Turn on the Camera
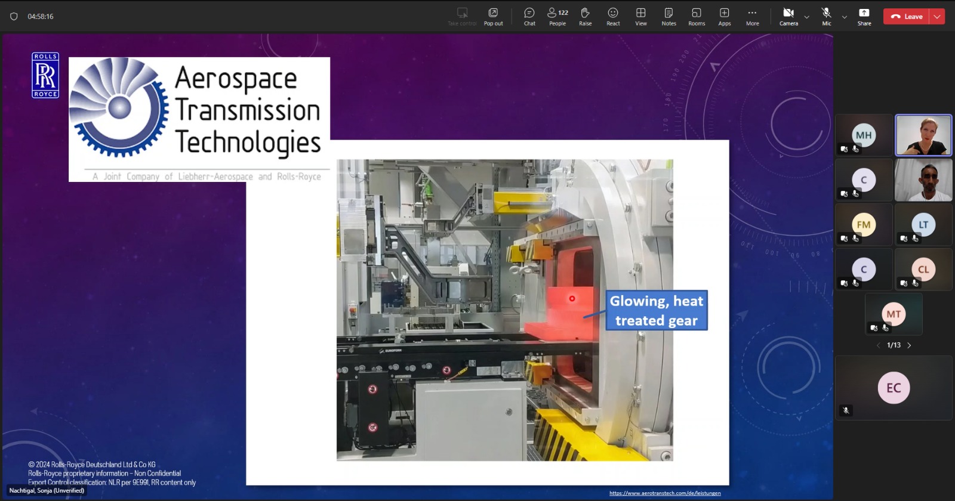 (788, 17)
